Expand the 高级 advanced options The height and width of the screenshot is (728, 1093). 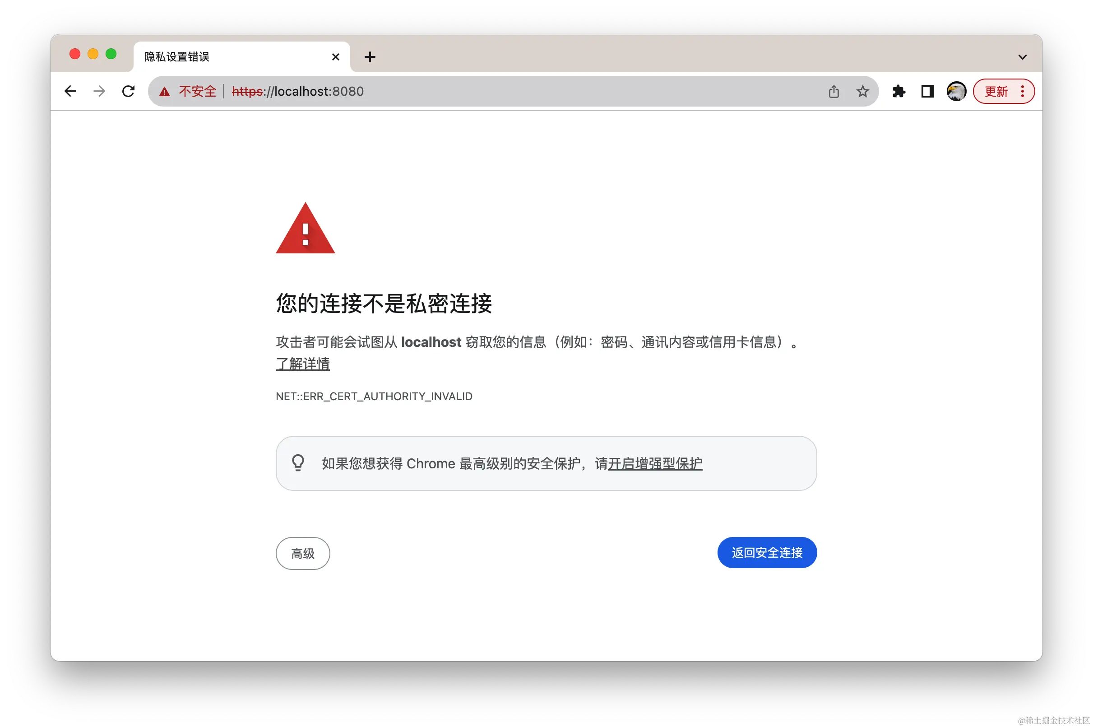(x=302, y=553)
